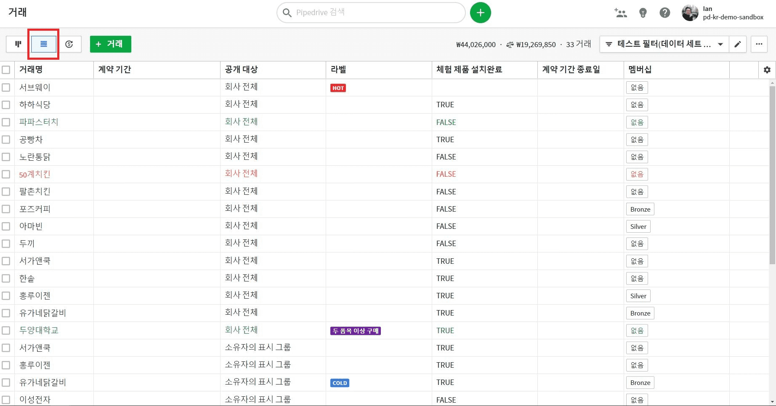The image size is (776, 406).
Task: Open the forecast view icon
Action: 69,44
